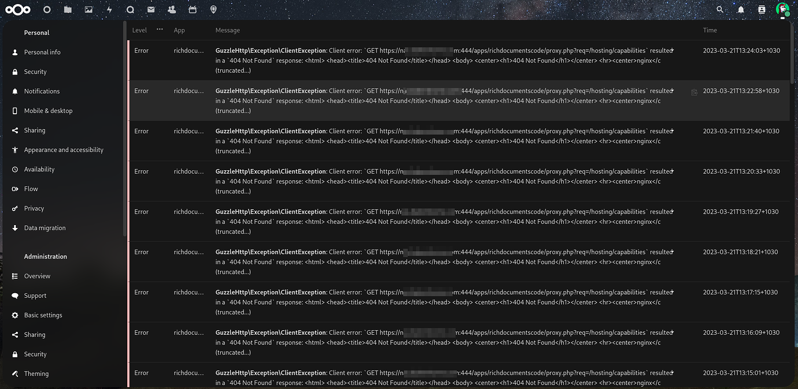Open the Calendar app icon

click(x=192, y=9)
